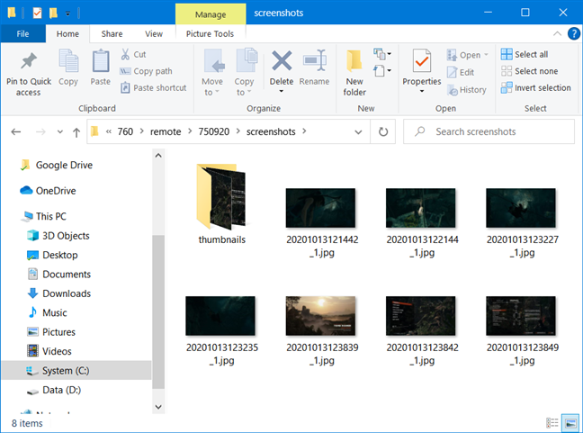Click the Cut scissors icon
The height and width of the screenshot is (433, 583).
click(125, 54)
